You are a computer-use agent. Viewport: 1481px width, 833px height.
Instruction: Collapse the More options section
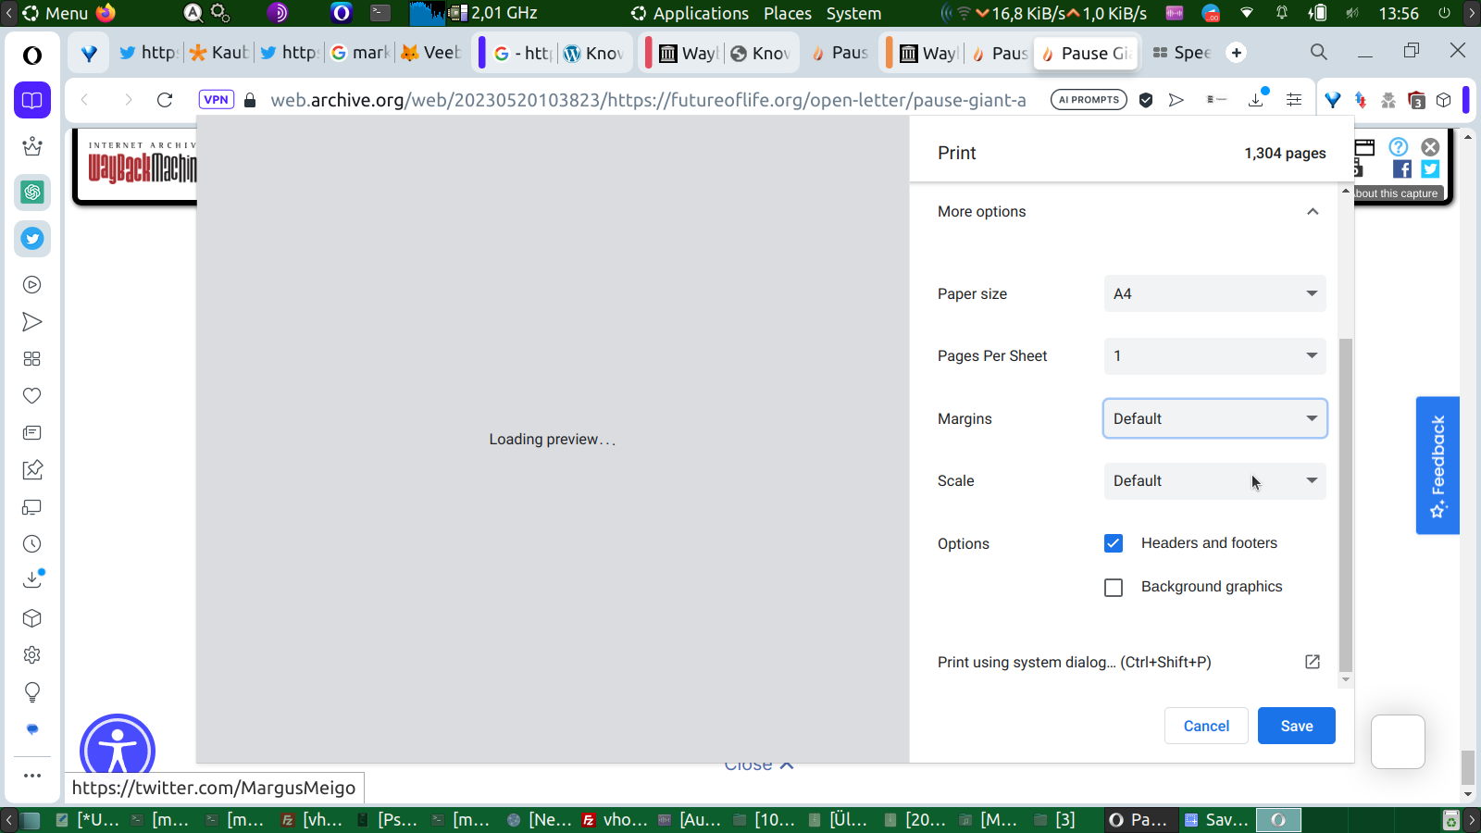pos(1313,212)
